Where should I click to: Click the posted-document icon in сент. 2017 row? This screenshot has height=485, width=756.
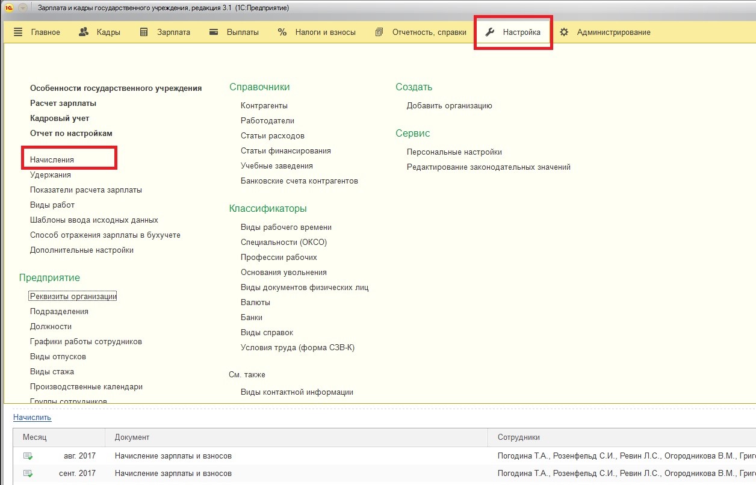click(x=28, y=474)
